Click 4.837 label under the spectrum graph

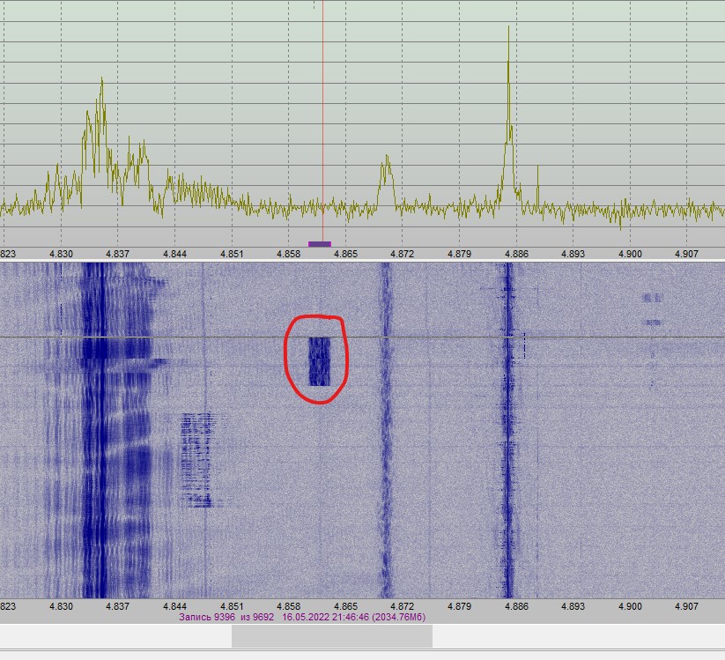(x=117, y=254)
